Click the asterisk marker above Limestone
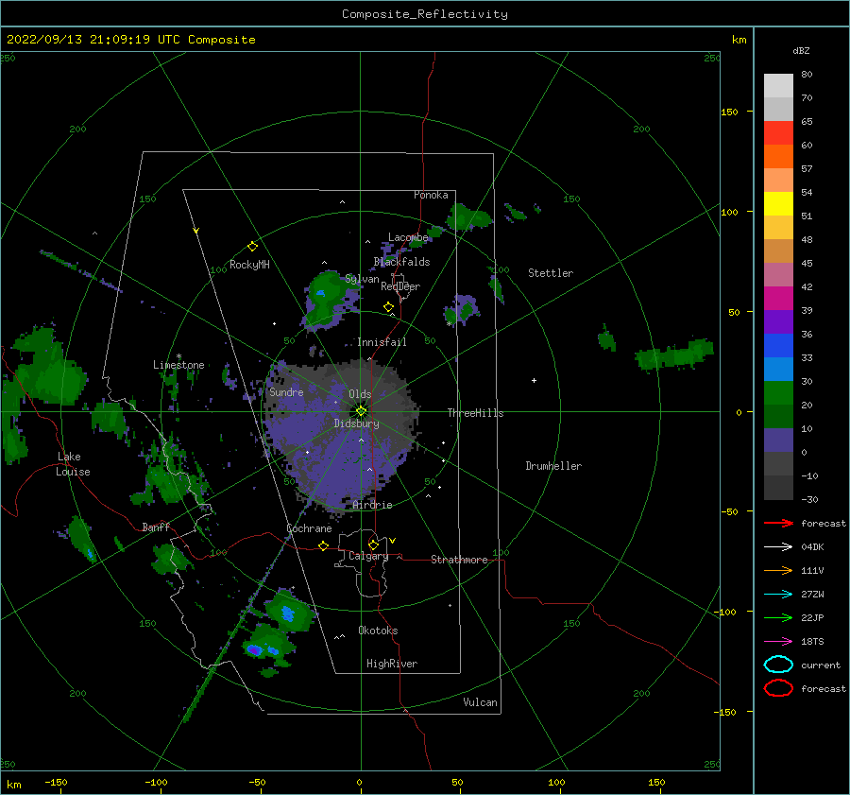The width and height of the screenshot is (850, 795). click(178, 356)
